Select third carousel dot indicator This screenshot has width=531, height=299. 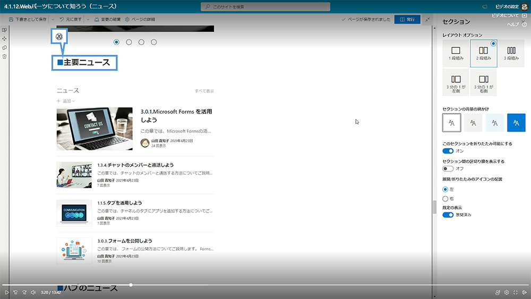(x=141, y=42)
